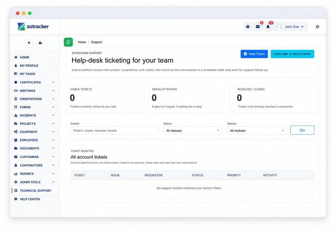Open MY PROFILE in the sidebar
Viewport: 336px width, 231px height.
[x=29, y=66]
